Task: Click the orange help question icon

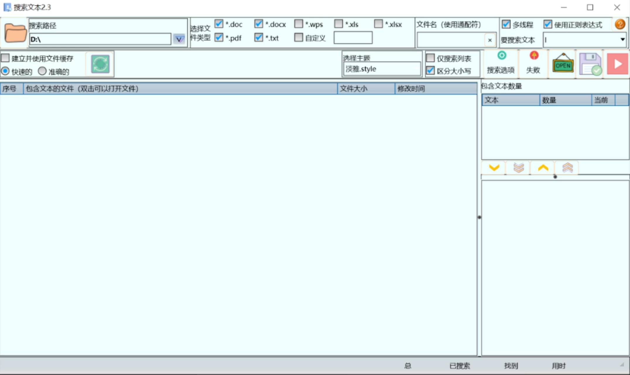Action: click(x=620, y=24)
